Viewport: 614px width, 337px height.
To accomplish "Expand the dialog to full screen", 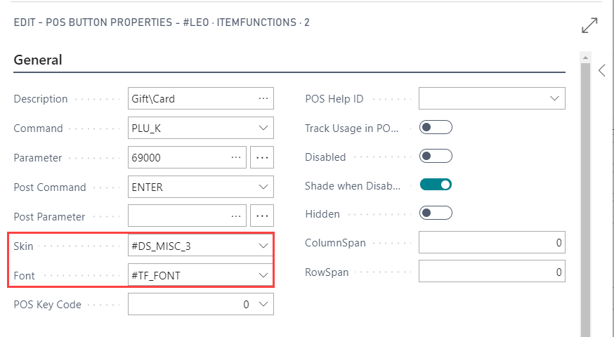I will (x=590, y=26).
